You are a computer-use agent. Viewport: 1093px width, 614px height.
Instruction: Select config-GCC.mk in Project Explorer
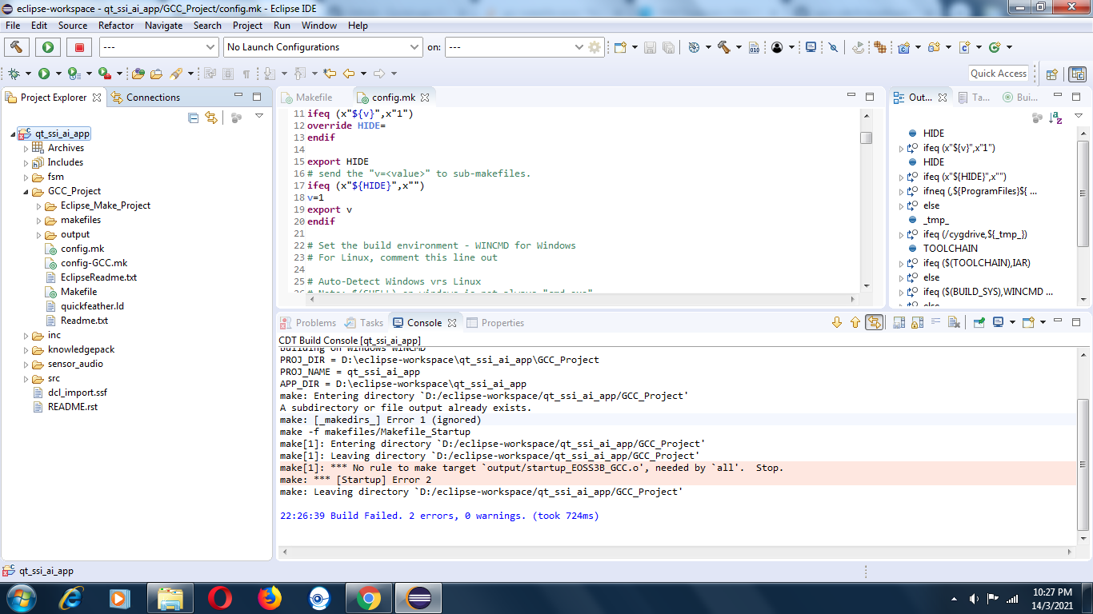coord(94,263)
